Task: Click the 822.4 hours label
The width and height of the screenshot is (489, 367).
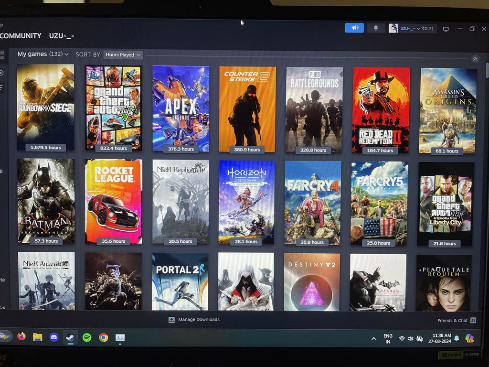Action: click(114, 148)
